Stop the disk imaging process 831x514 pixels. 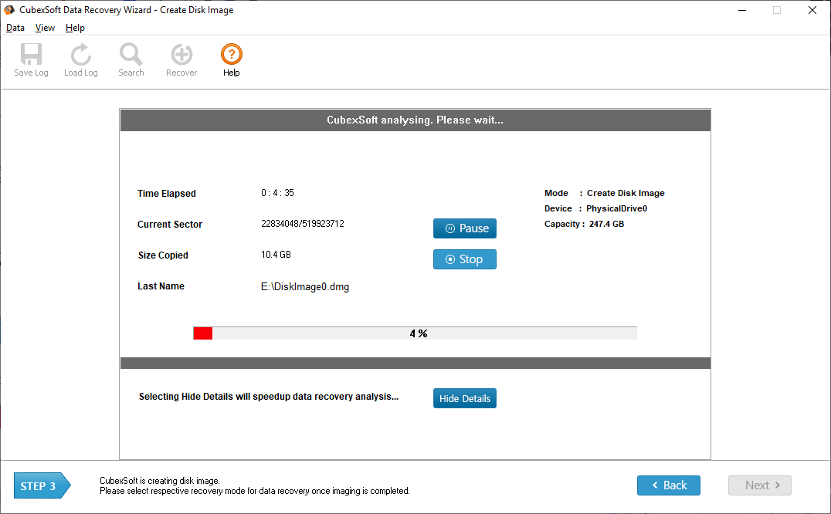click(x=464, y=259)
